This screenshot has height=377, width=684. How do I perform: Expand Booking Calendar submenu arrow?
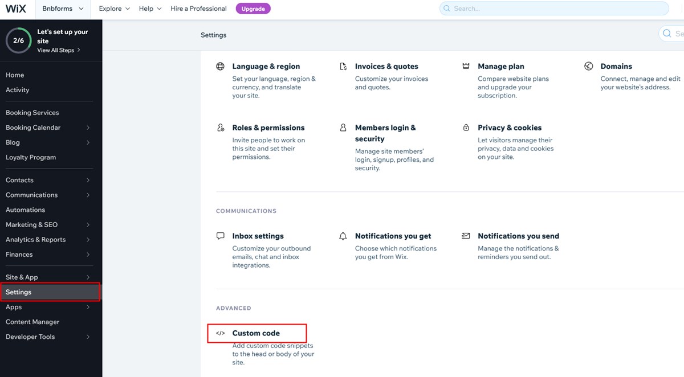(x=88, y=128)
